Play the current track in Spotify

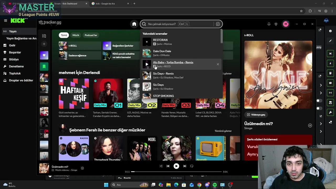(x=176, y=166)
